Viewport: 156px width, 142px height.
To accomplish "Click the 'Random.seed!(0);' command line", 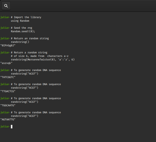I will coord(23,31).
